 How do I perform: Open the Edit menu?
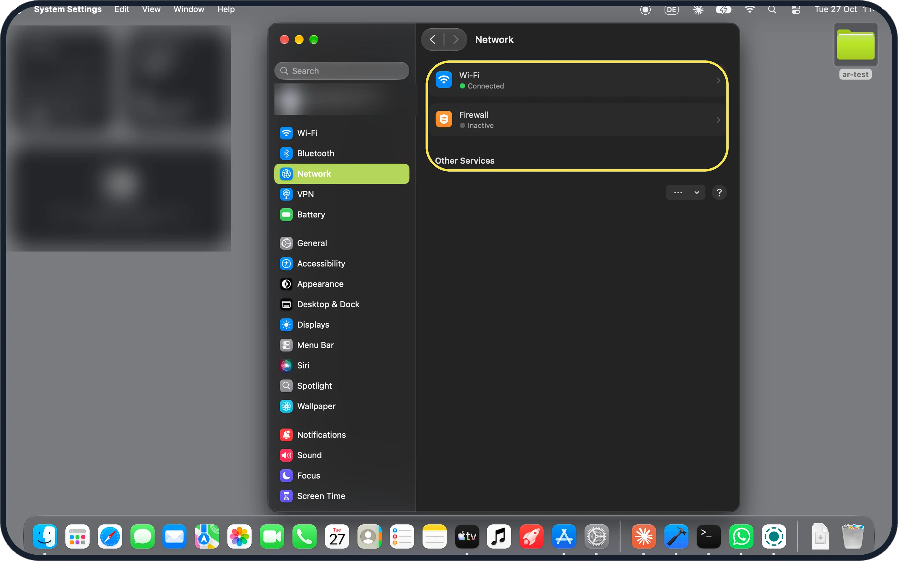[121, 9]
